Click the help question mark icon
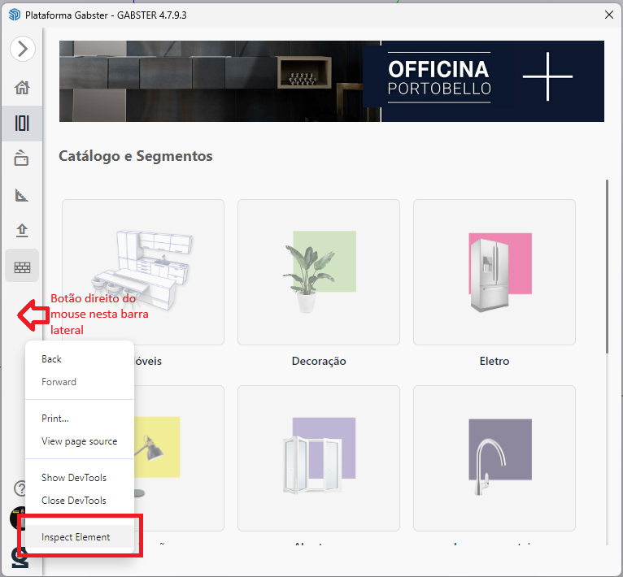Viewport: 623px width, 577px height. (x=20, y=488)
